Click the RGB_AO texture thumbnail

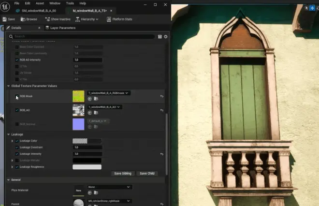(78, 110)
